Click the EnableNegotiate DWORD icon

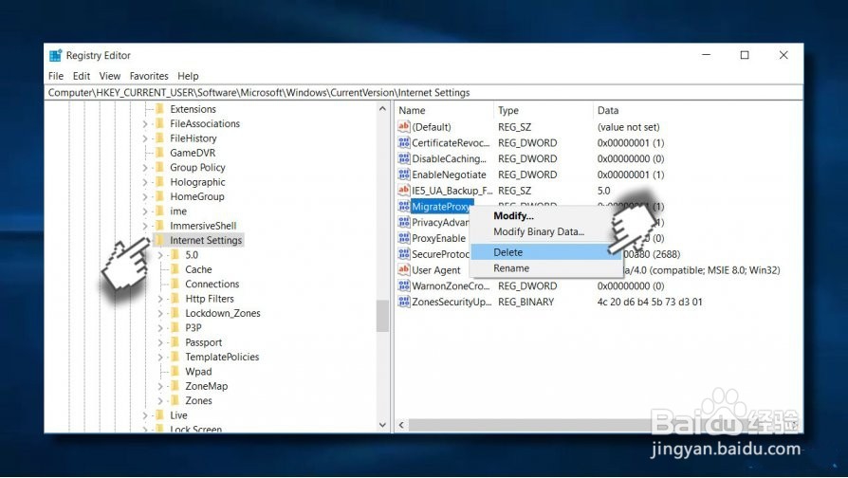tap(403, 175)
